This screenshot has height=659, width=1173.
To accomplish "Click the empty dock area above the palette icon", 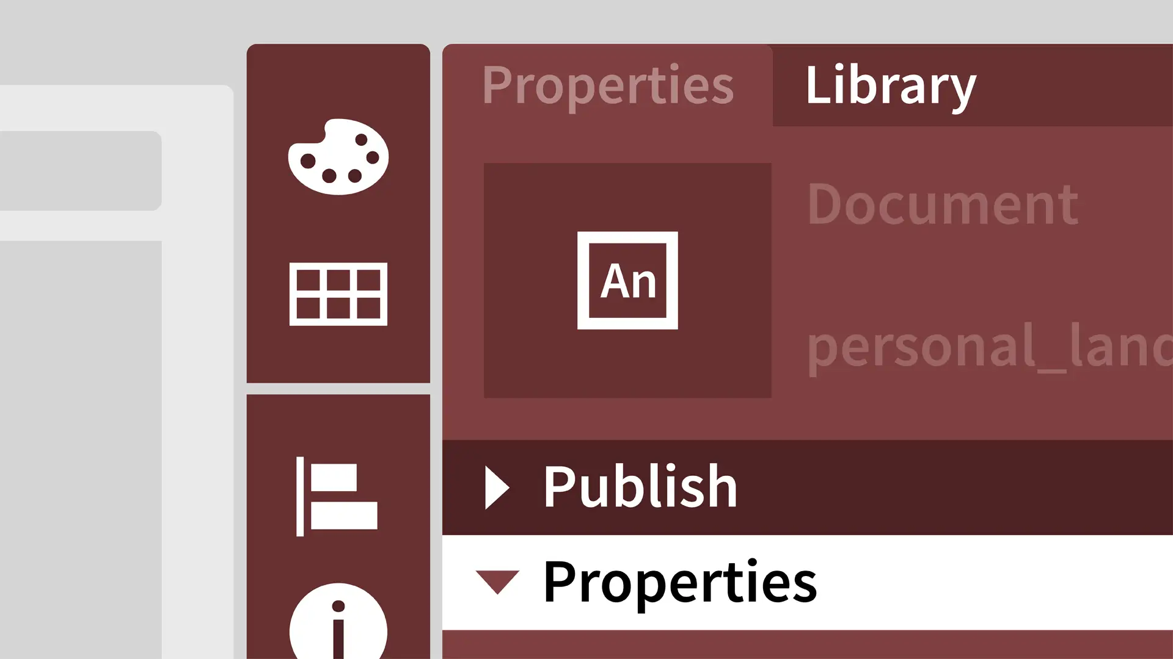I will [338, 79].
